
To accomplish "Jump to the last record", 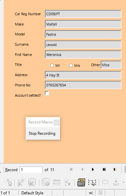I will pos(104,170).
